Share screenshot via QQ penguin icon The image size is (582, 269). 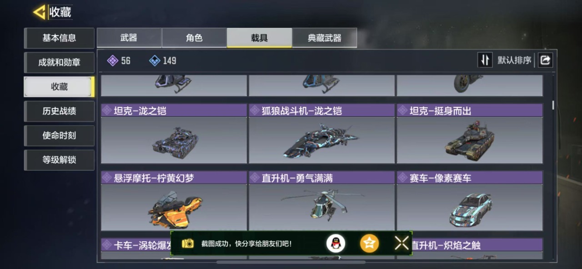[336, 244]
